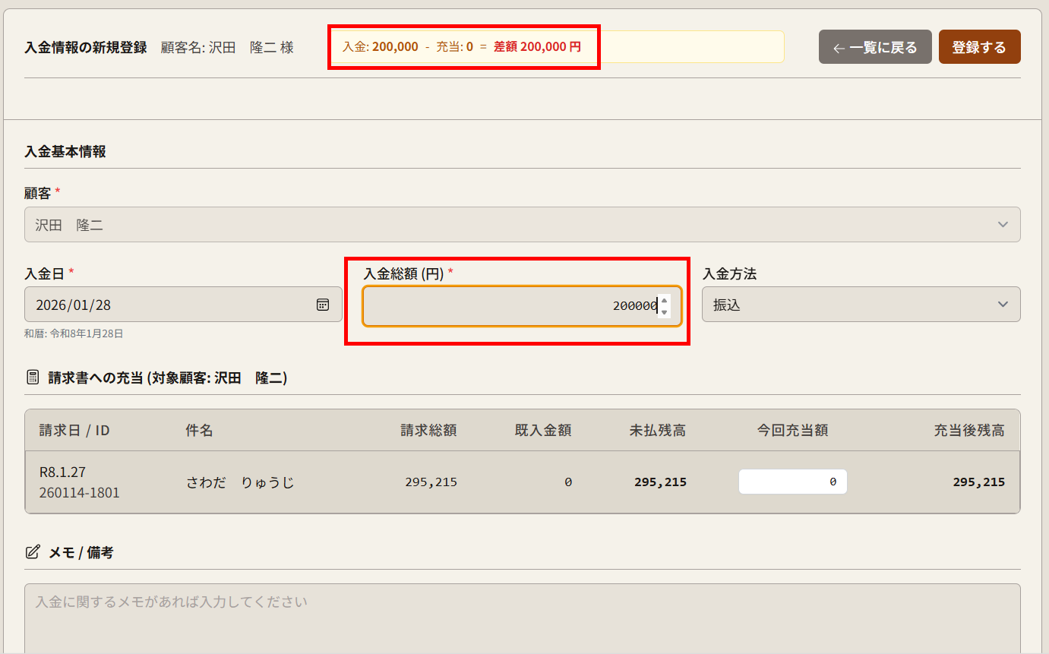Screen dimensions: 1049x654
Task: Click the 請求総額 column header
Action: (428, 431)
